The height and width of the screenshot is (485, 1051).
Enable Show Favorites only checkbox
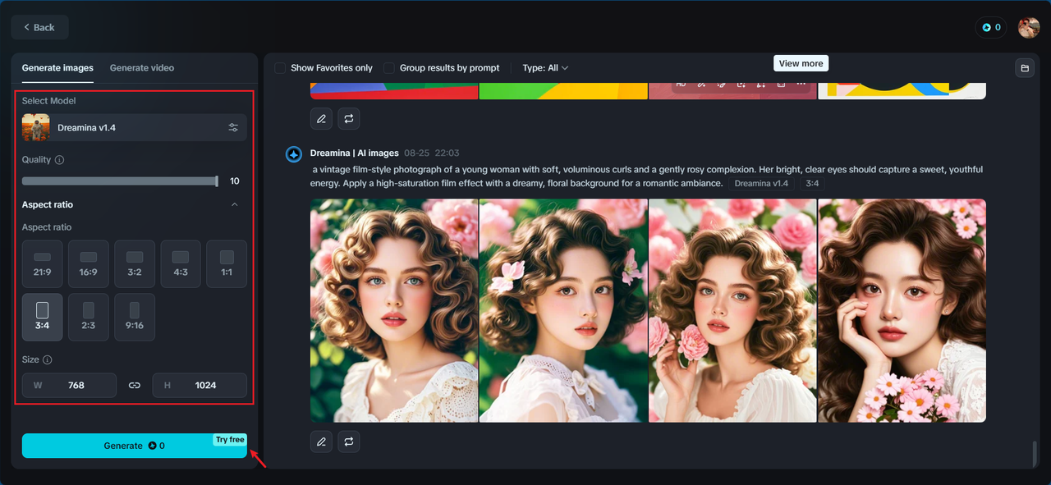[280, 68]
